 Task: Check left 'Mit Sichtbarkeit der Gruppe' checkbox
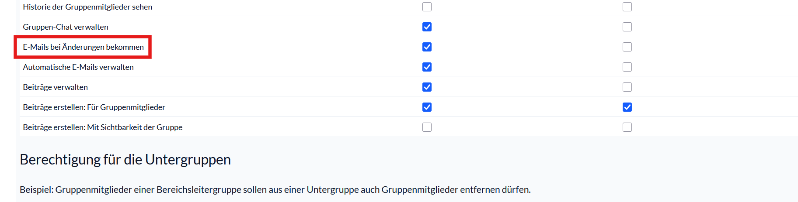point(427,127)
